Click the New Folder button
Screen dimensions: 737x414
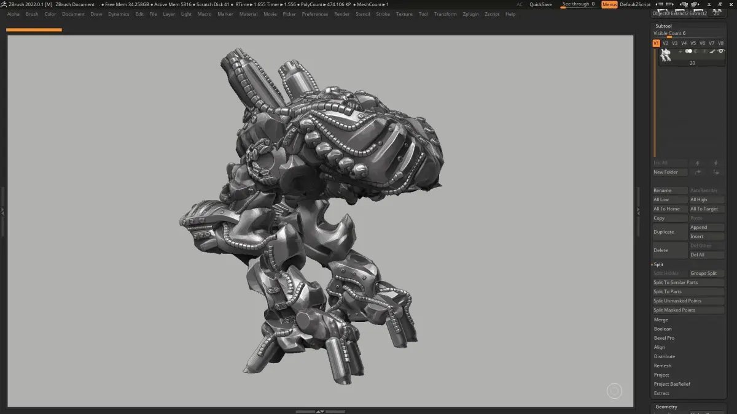pos(670,172)
